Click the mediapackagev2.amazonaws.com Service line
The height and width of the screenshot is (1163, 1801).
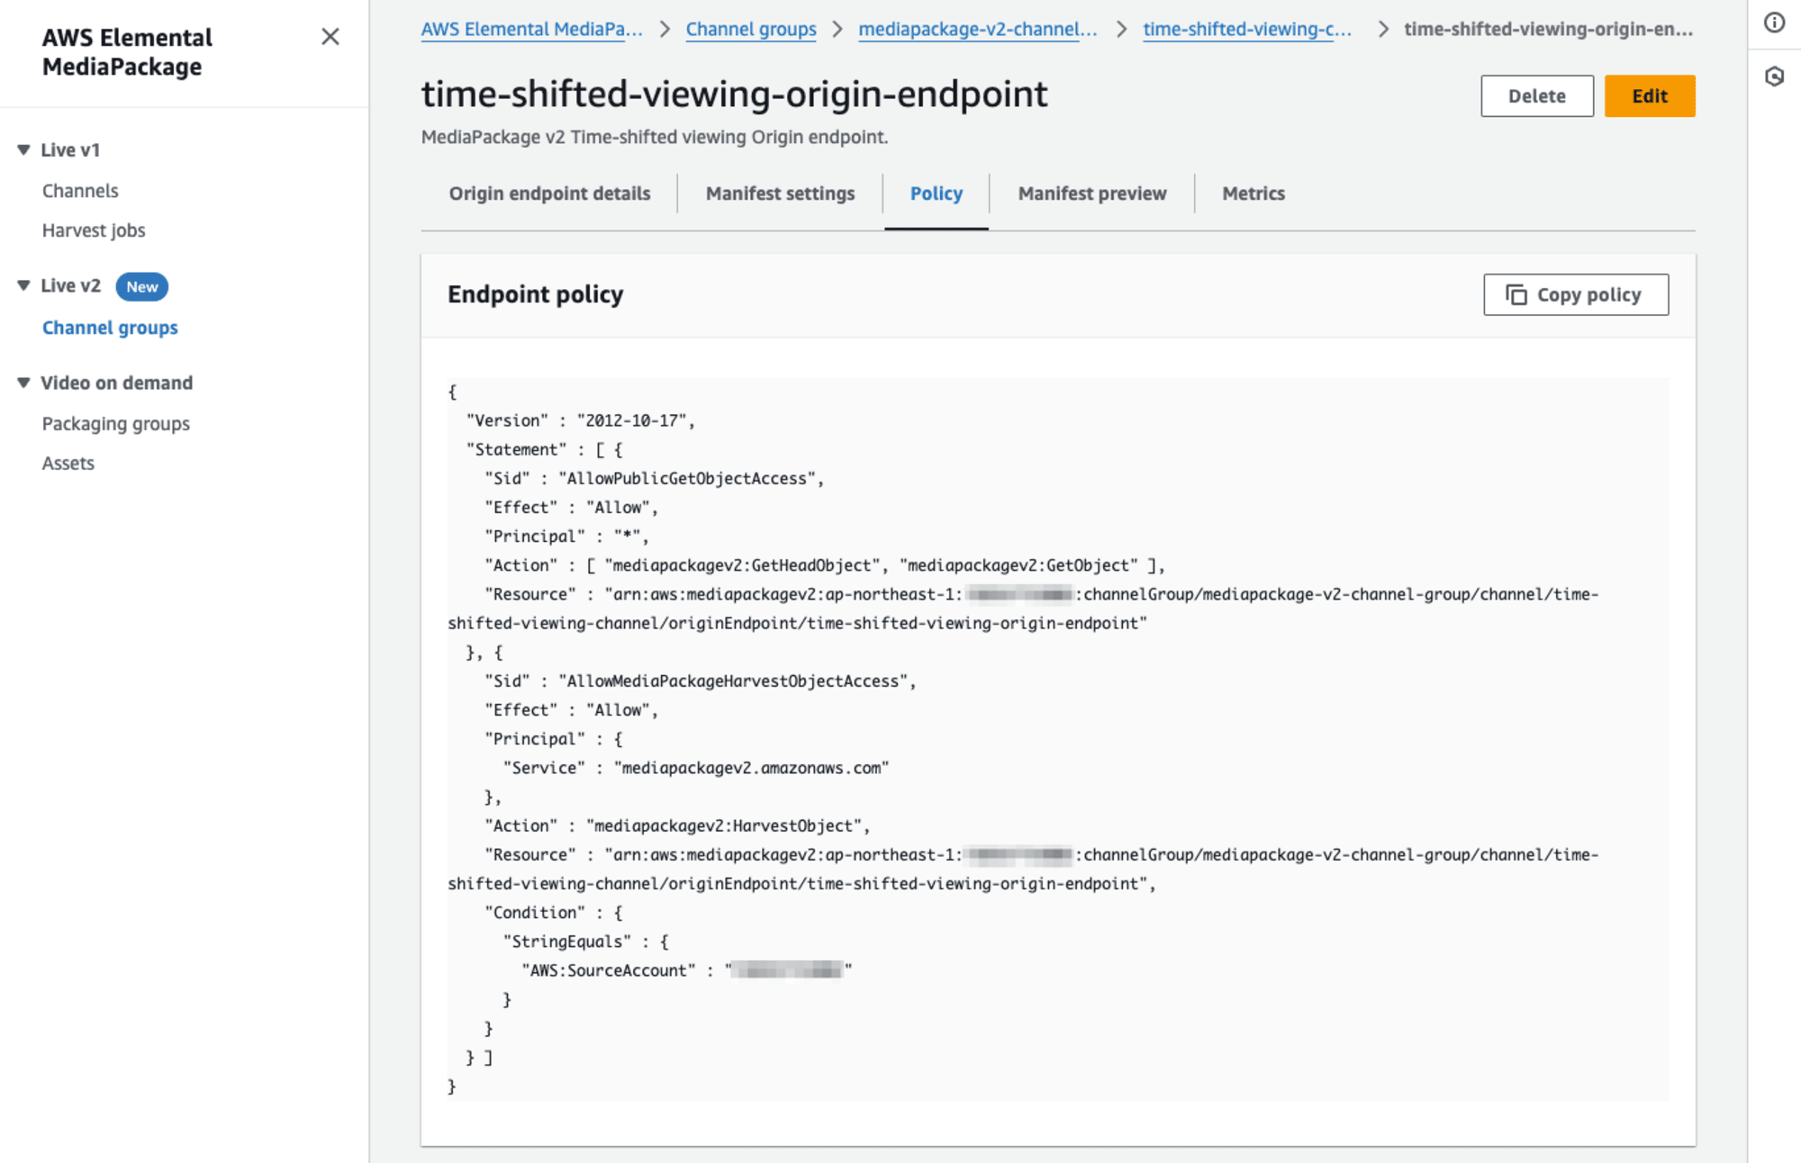tap(696, 768)
